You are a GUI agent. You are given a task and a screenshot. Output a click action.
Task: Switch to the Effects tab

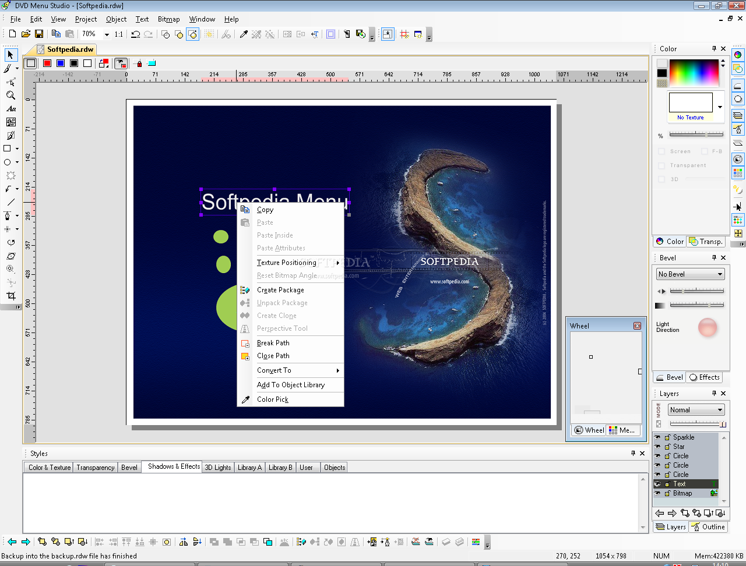pos(705,377)
